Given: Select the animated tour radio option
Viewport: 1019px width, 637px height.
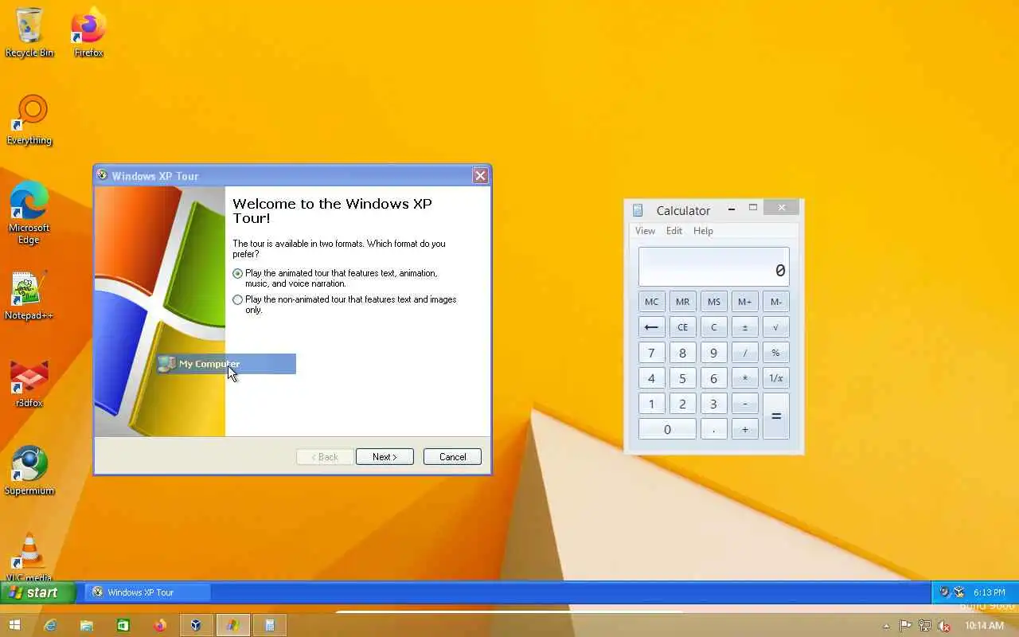Looking at the screenshot, I should 237,273.
